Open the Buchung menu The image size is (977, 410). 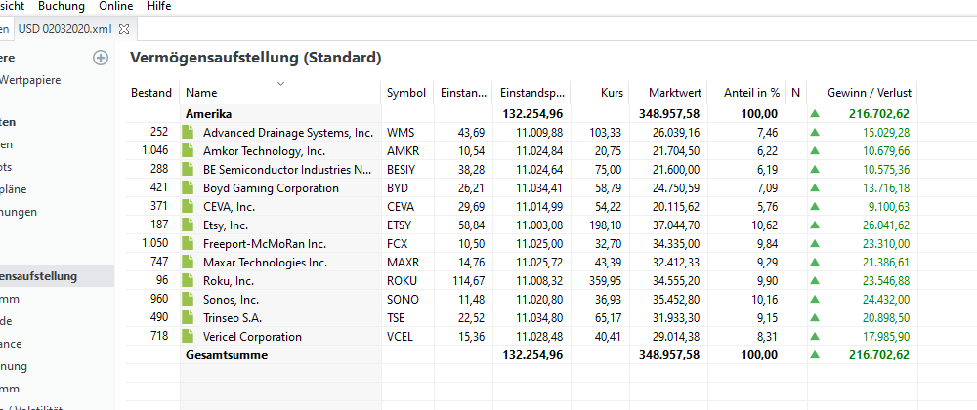click(x=62, y=6)
